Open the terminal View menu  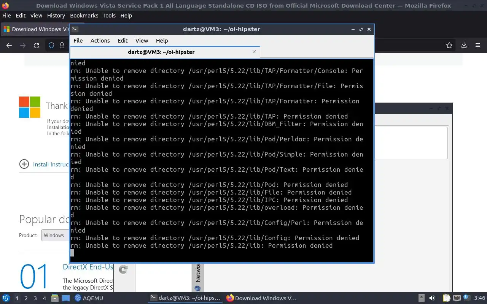[x=142, y=41]
